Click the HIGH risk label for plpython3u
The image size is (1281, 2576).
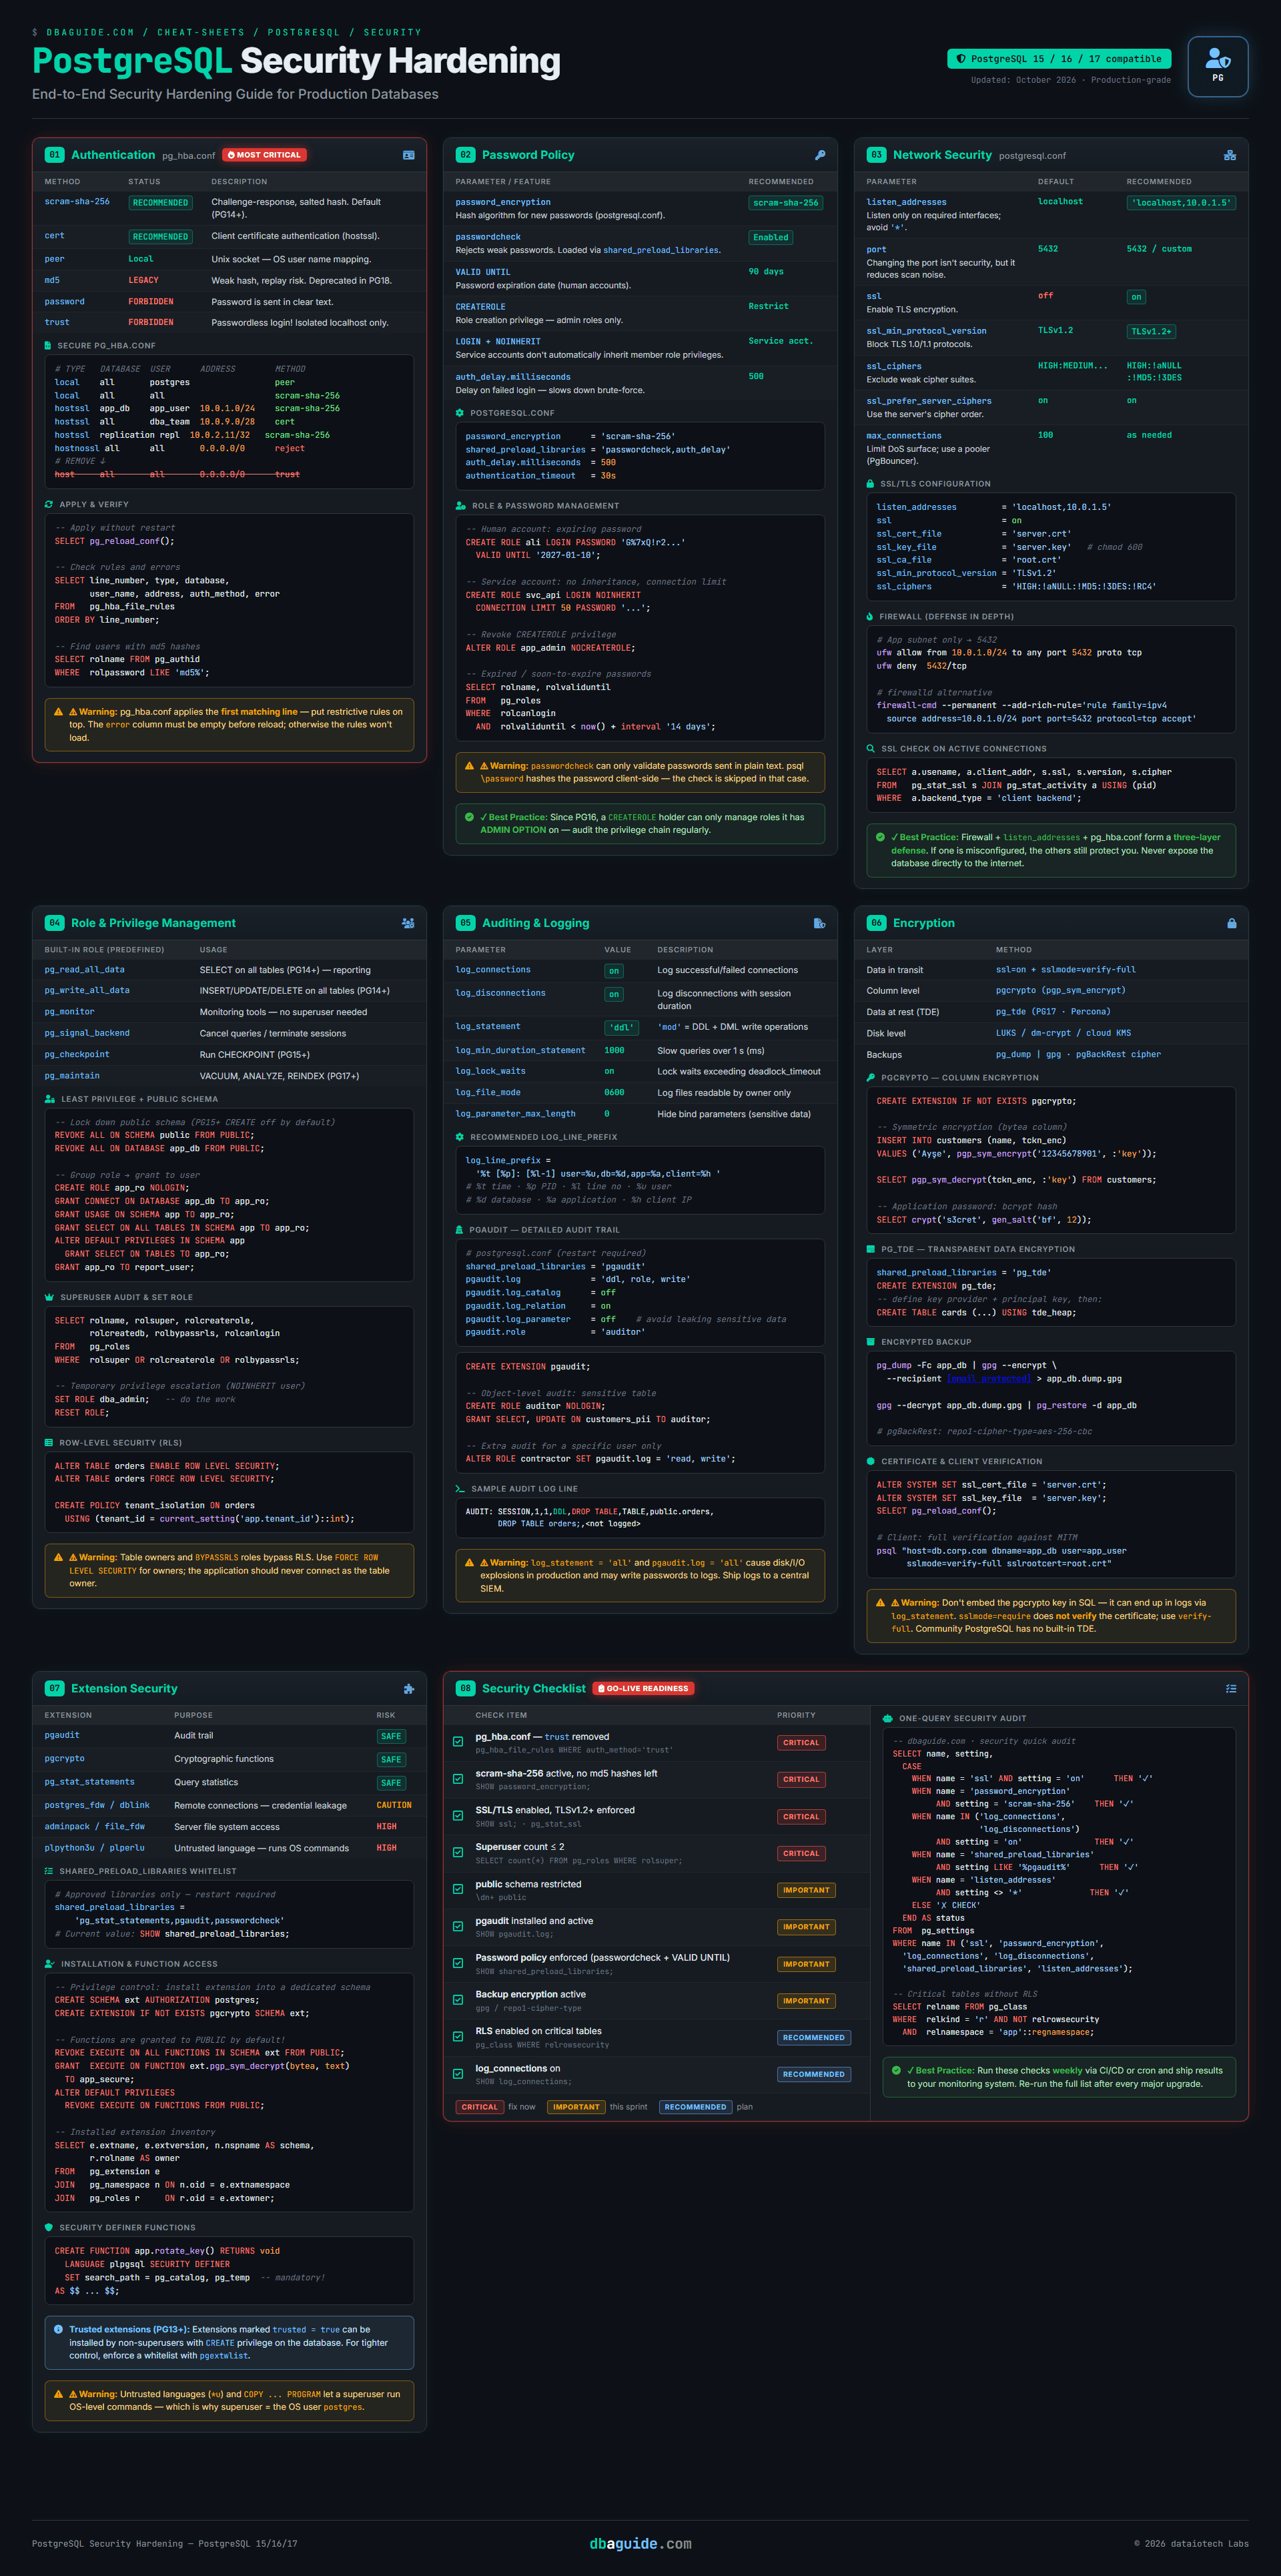pyautogui.click(x=386, y=1847)
